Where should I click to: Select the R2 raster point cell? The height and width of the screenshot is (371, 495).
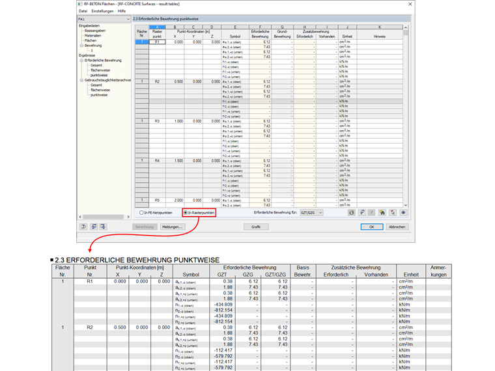point(157,81)
